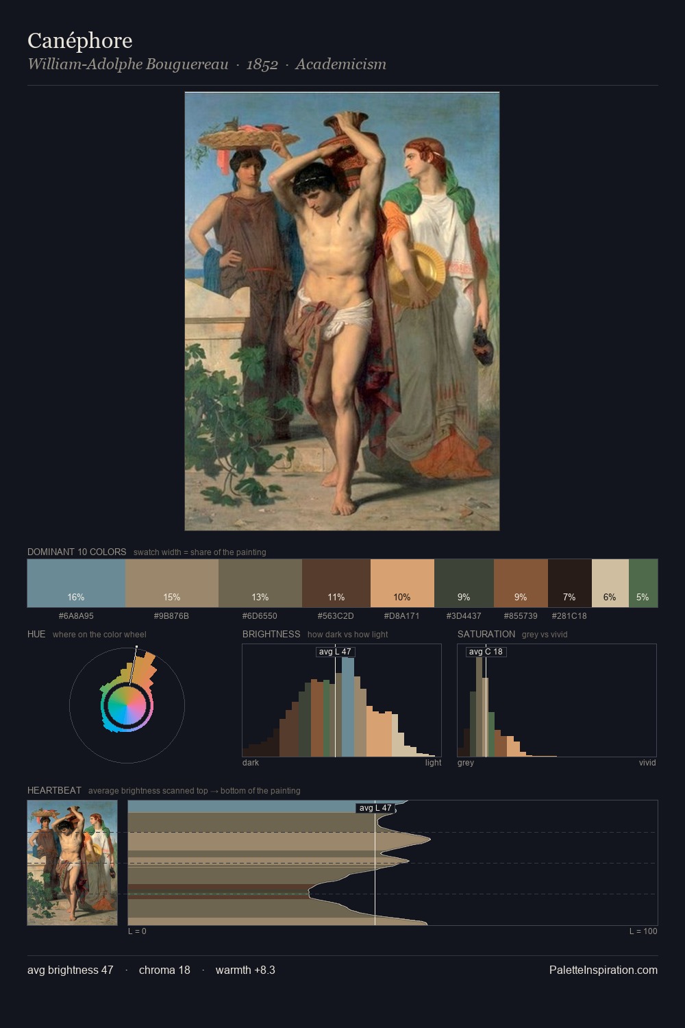Click 'where on the color wheel' caption
This screenshot has height=1028, width=685.
click(99, 635)
